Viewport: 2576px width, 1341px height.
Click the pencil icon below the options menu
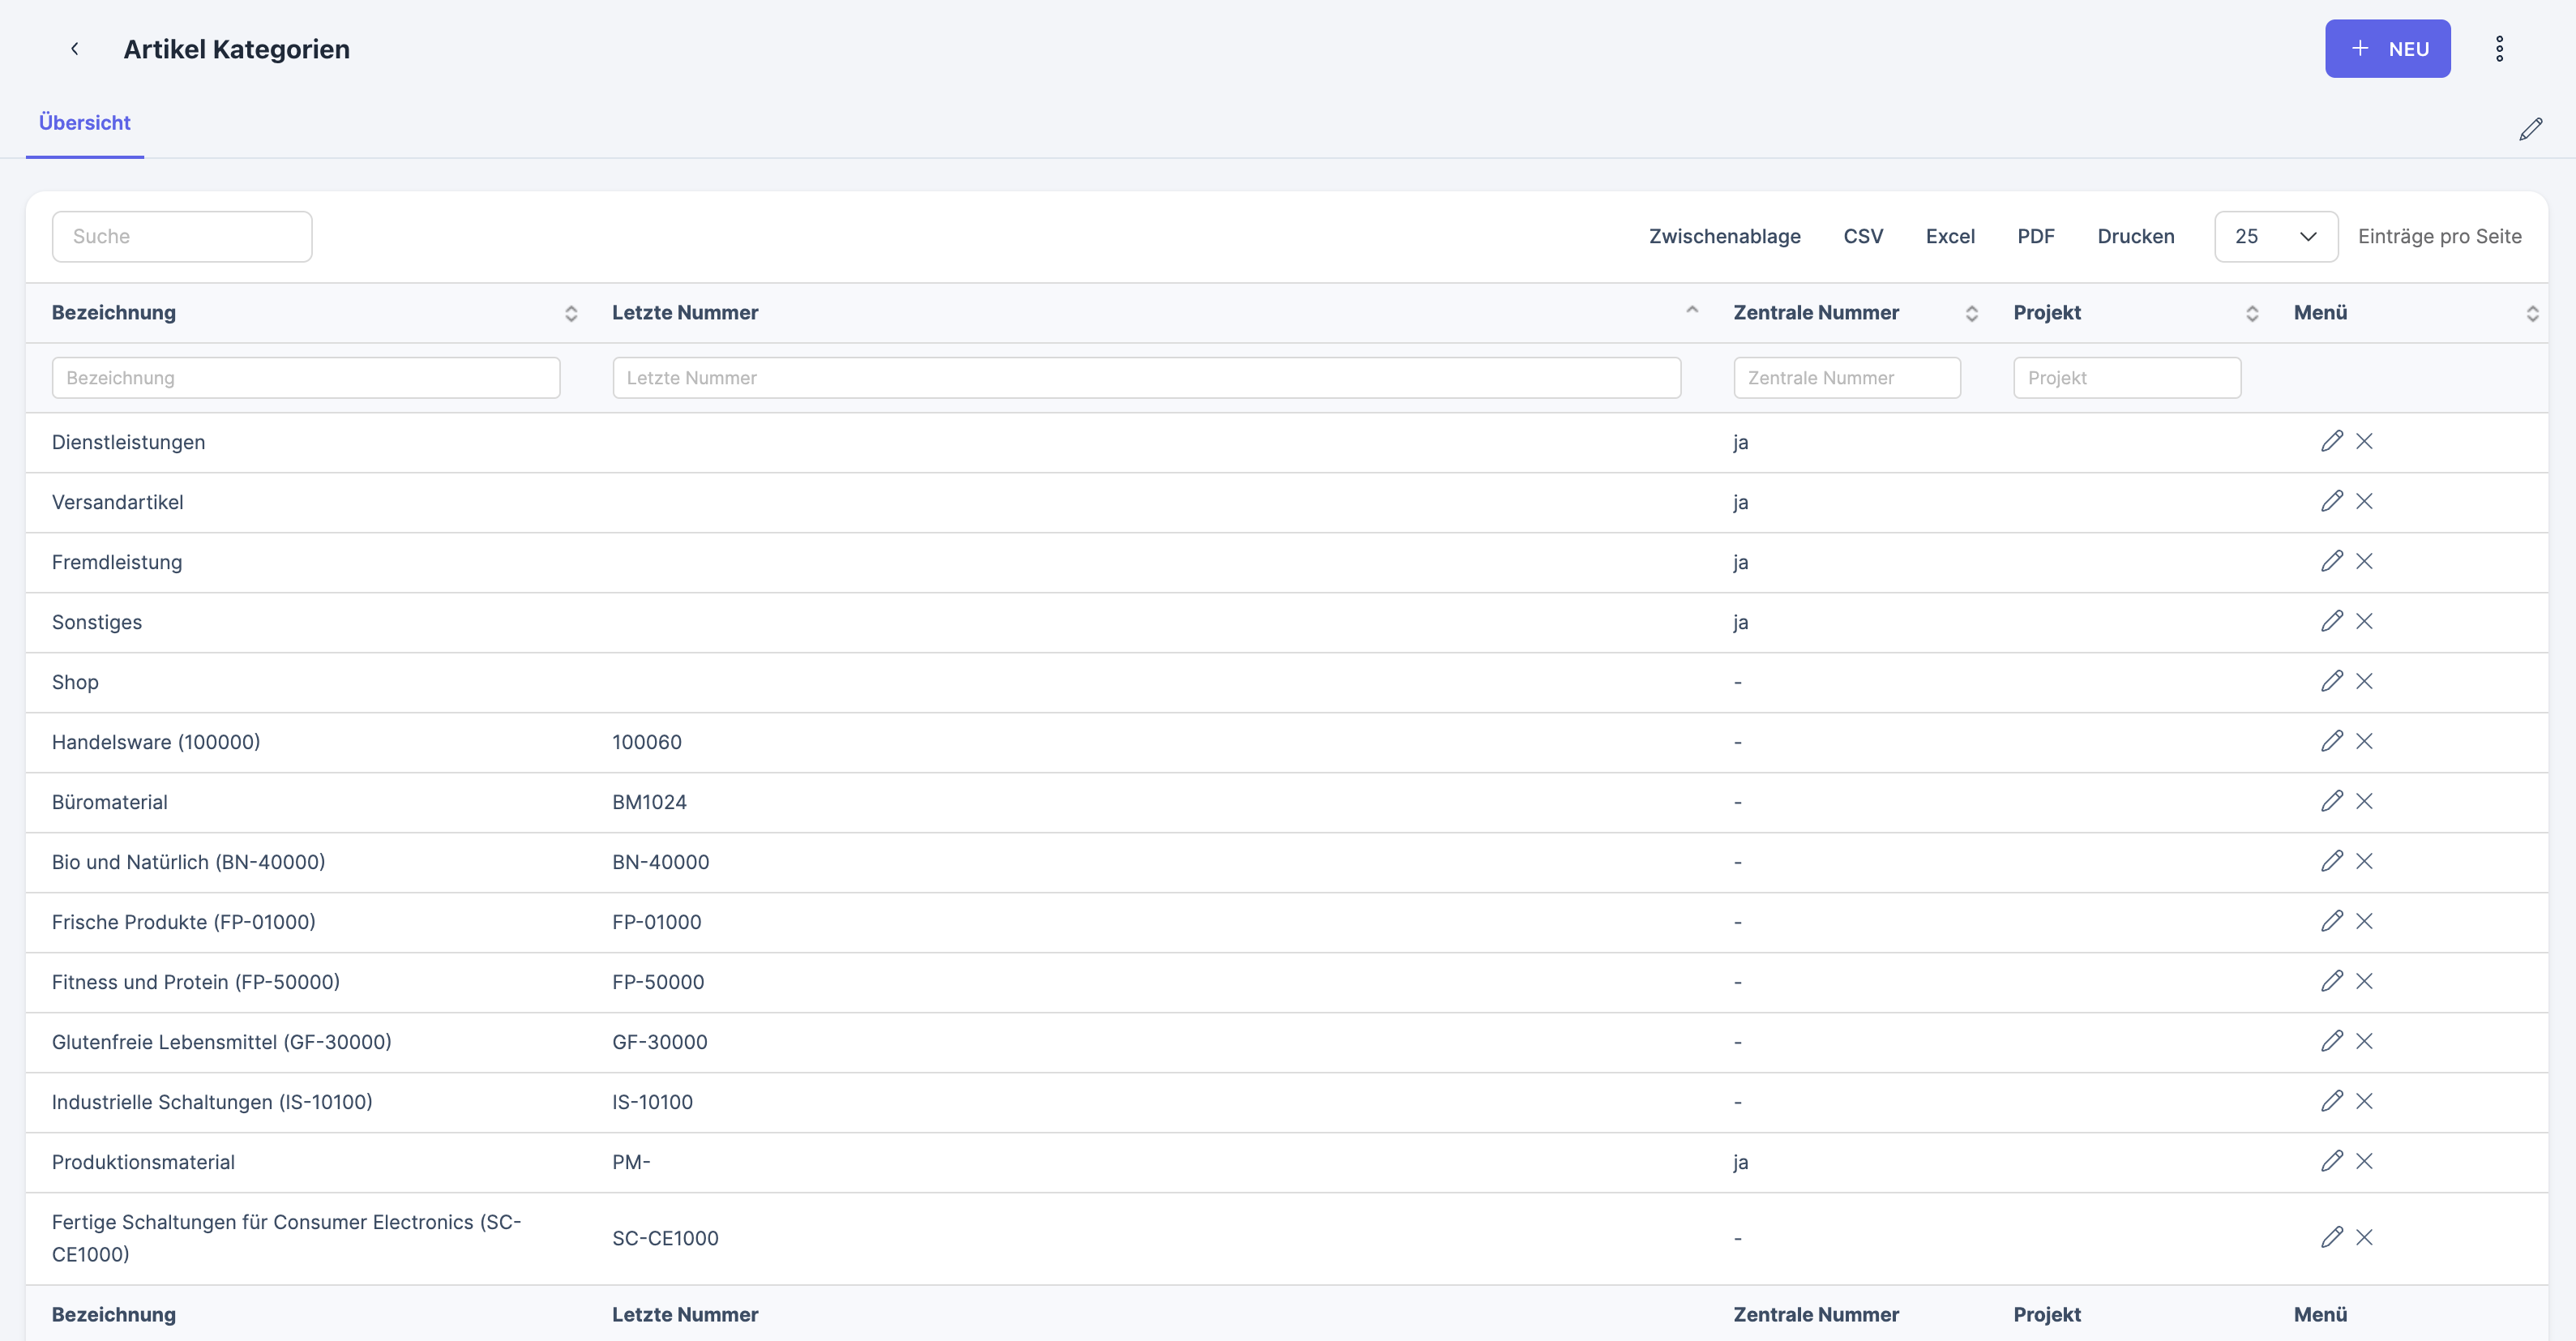(2530, 129)
